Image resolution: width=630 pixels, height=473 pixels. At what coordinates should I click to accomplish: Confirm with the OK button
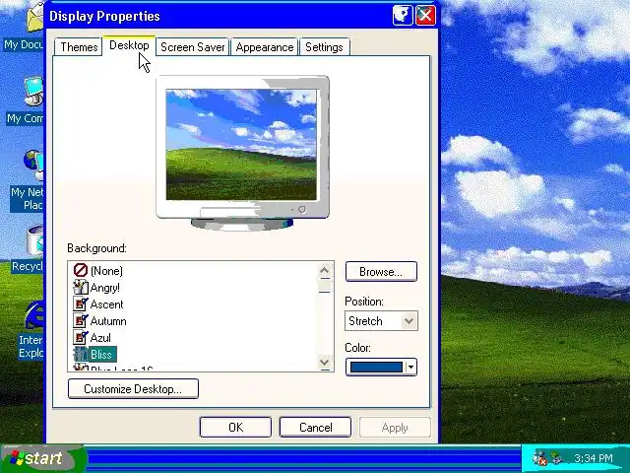point(235,427)
